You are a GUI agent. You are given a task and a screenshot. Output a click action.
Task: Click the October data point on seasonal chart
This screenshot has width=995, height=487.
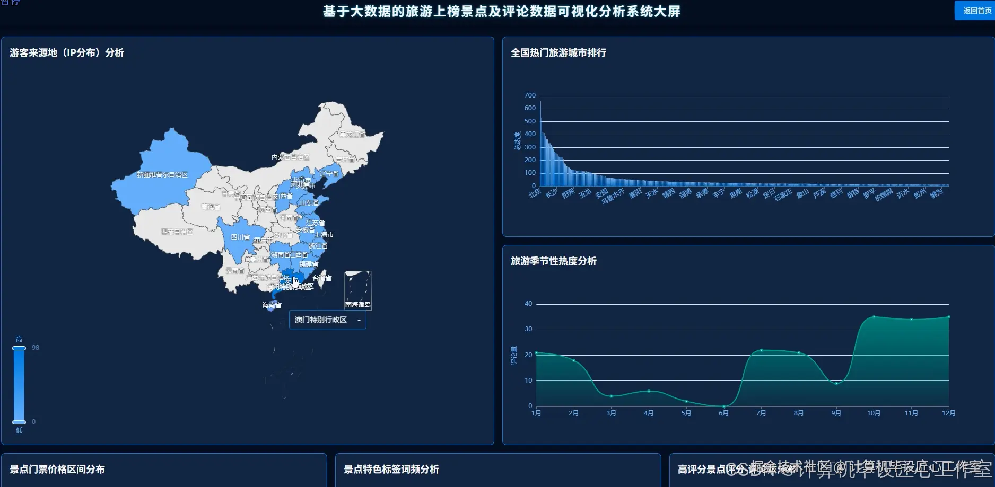pyautogui.click(x=874, y=317)
